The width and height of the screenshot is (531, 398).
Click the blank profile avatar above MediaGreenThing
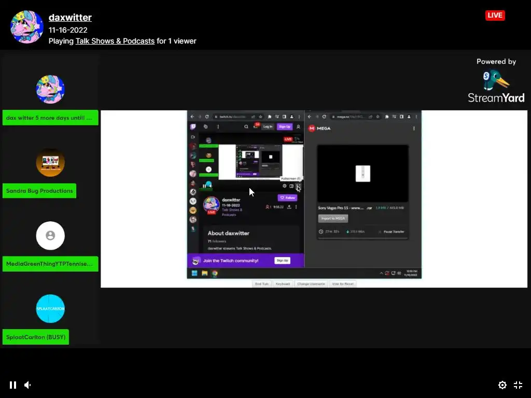(50, 236)
